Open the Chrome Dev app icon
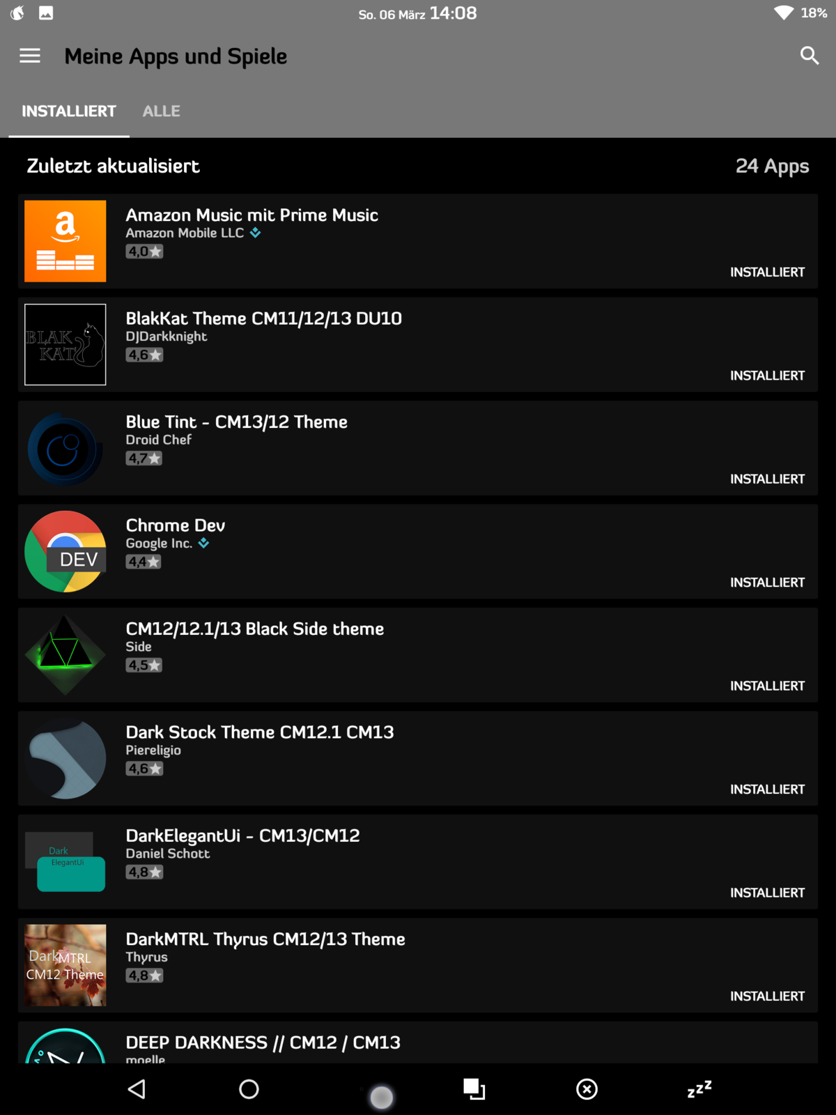This screenshot has width=836, height=1115. [65, 551]
